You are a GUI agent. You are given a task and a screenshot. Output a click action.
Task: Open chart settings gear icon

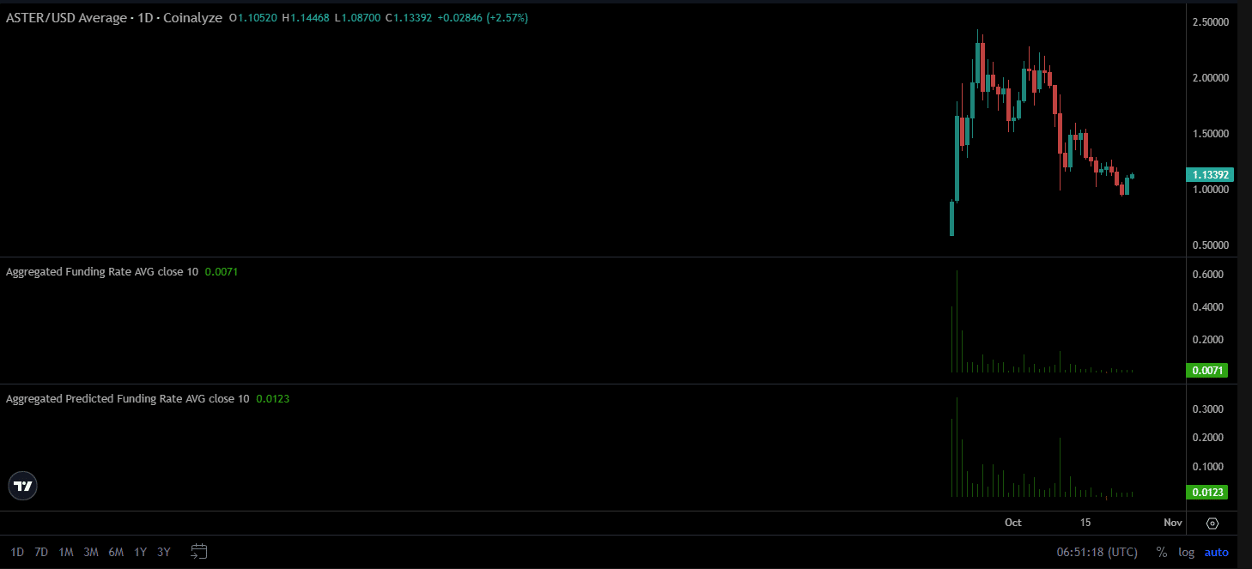pos(1212,524)
